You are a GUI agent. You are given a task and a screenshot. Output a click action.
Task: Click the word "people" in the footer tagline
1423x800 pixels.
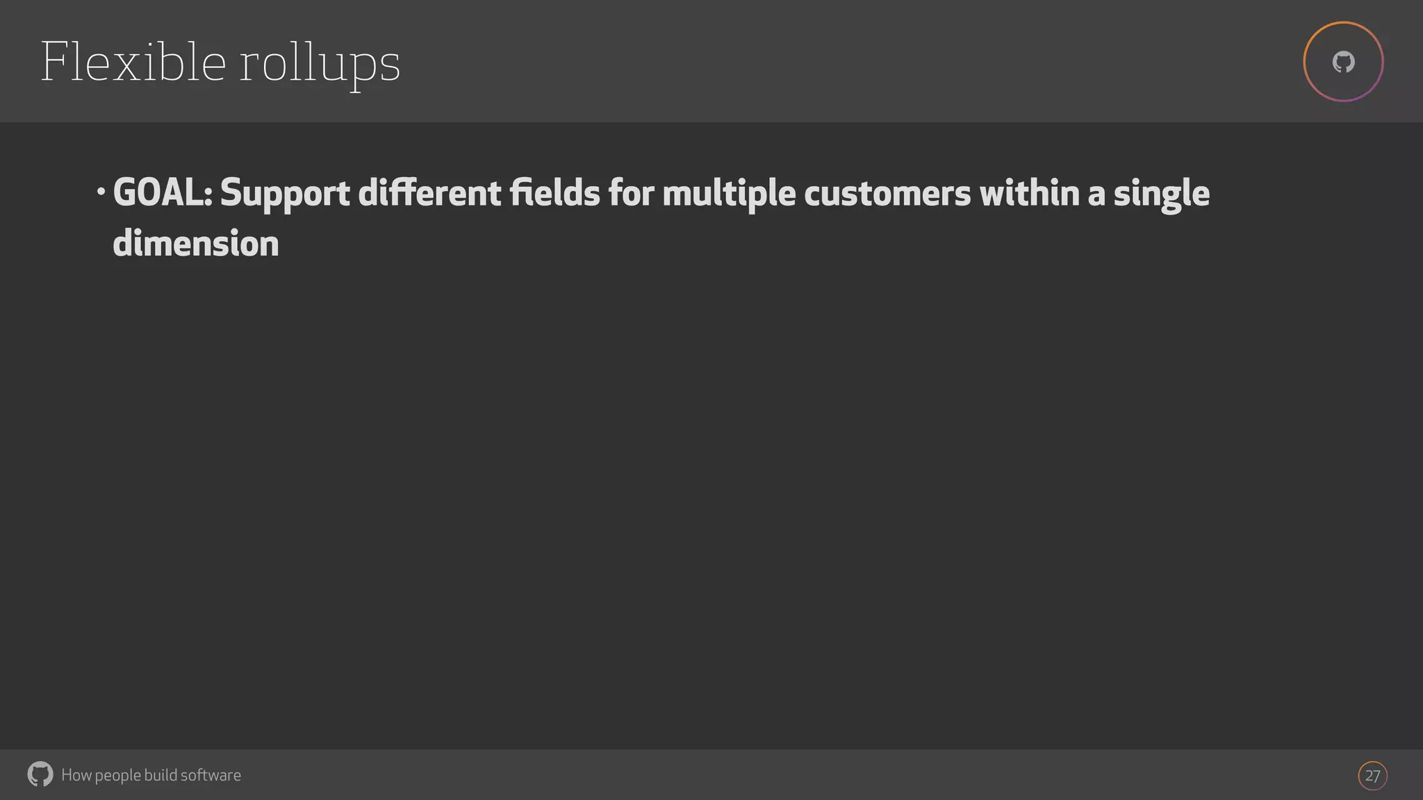pyautogui.click(x=117, y=776)
